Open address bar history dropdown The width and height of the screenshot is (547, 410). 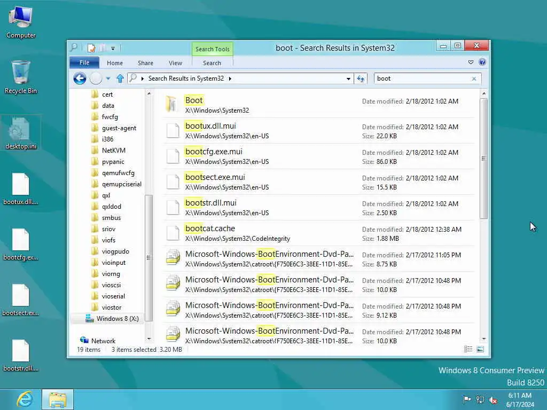(x=348, y=79)
